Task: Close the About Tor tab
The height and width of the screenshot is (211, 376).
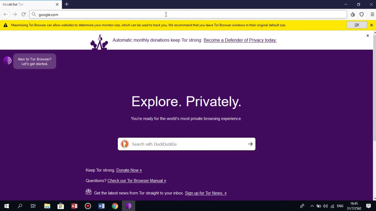Action: (x=57, y=4)
